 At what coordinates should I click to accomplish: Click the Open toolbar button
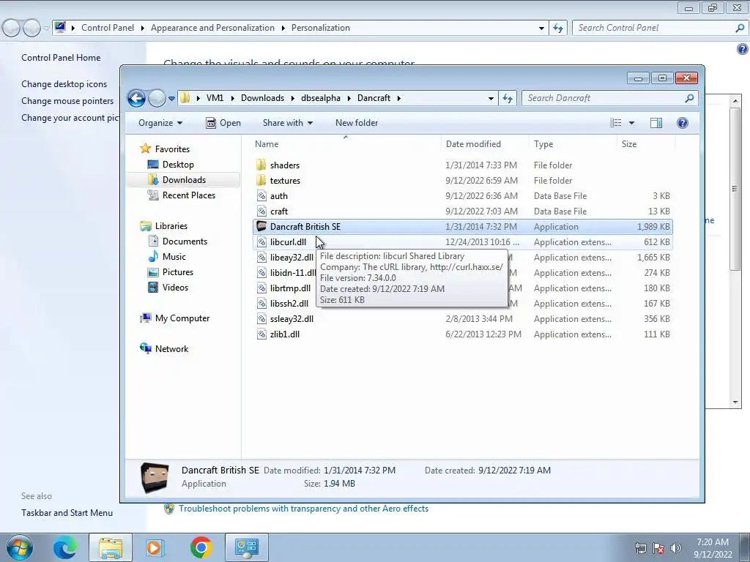(223, 123)
